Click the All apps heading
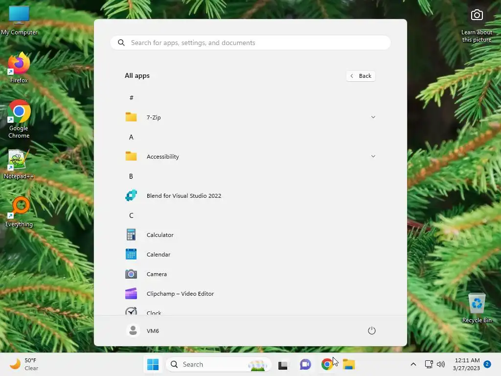The height and width of the screenshot is (376, 501). point(137,76)
